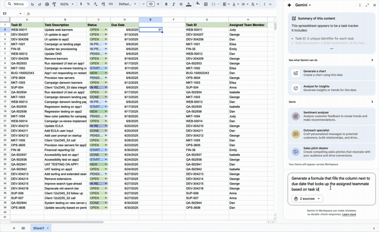This screenshot has height=232, width=379.
Task: Toggle strikethrough formatting
Action: point(181,4)
